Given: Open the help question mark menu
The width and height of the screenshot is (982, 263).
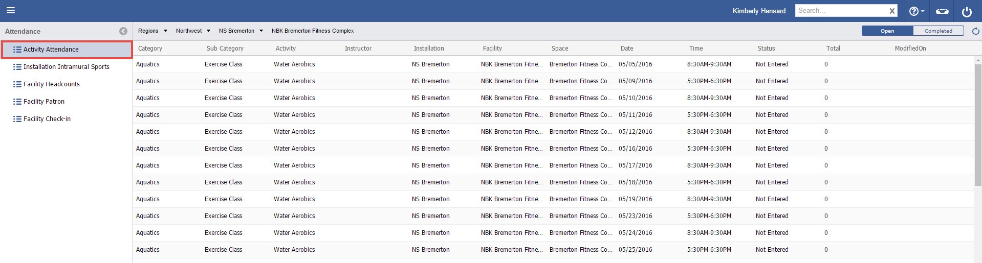Looking at the screenshot, I should [916, 11].
